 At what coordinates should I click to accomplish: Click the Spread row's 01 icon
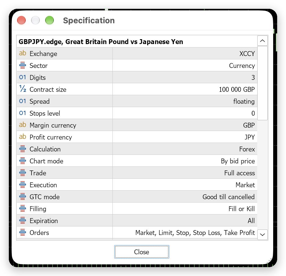[23, 101]
